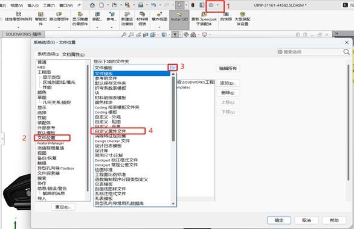This screenshot has width=354, height=229.
Task: Toggle the Instant3D tool
Action: tap(179, 20)
